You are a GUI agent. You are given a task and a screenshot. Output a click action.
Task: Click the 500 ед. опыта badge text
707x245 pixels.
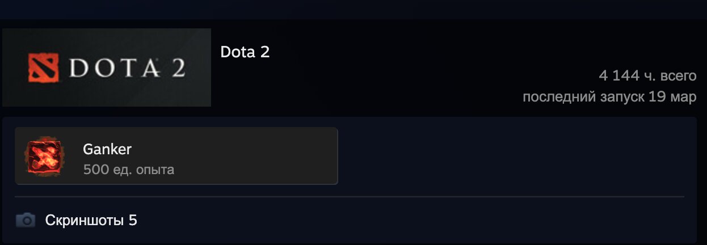point(129,170)
